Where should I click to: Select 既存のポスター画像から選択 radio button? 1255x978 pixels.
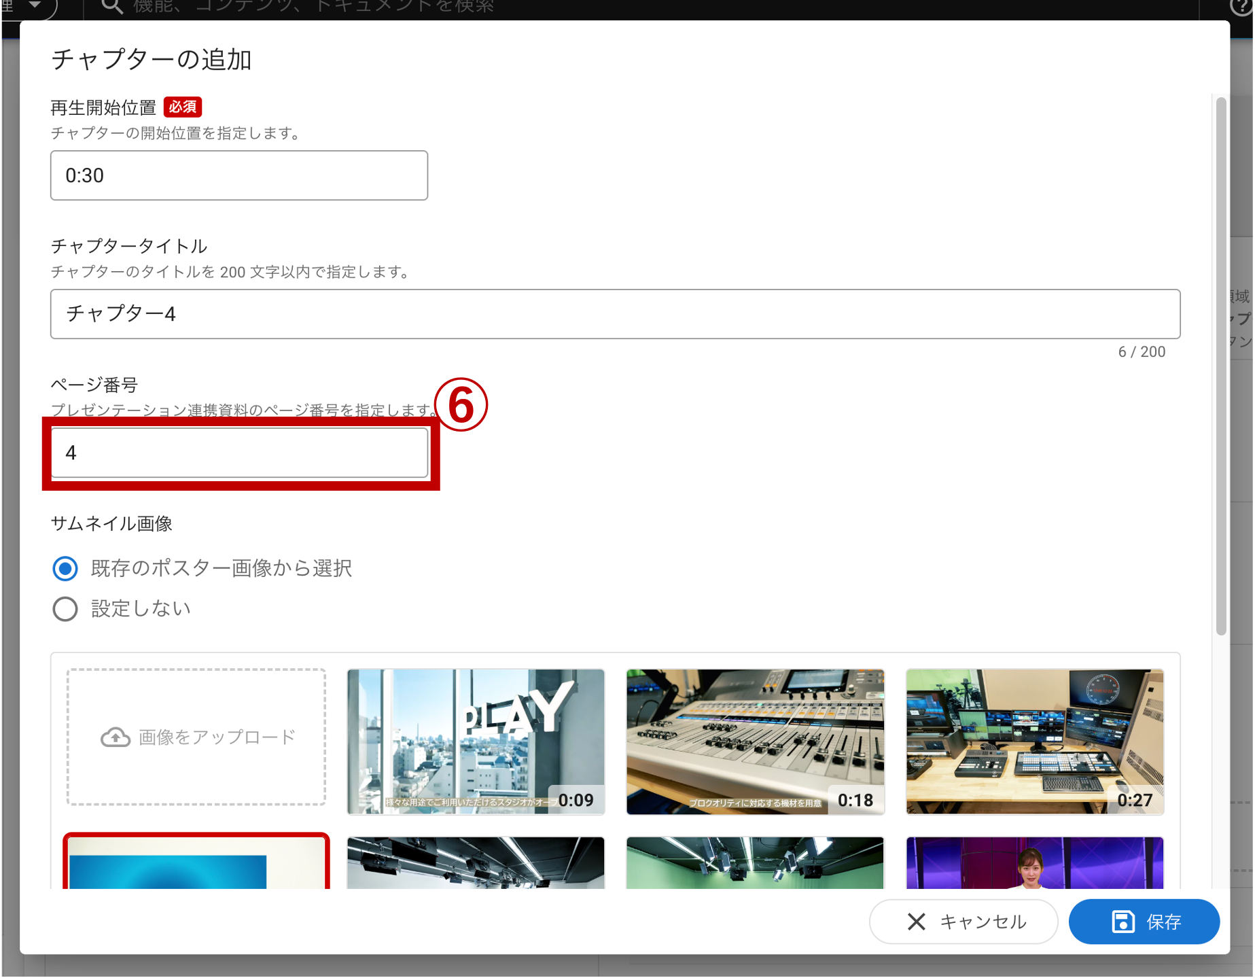point(65,569)
